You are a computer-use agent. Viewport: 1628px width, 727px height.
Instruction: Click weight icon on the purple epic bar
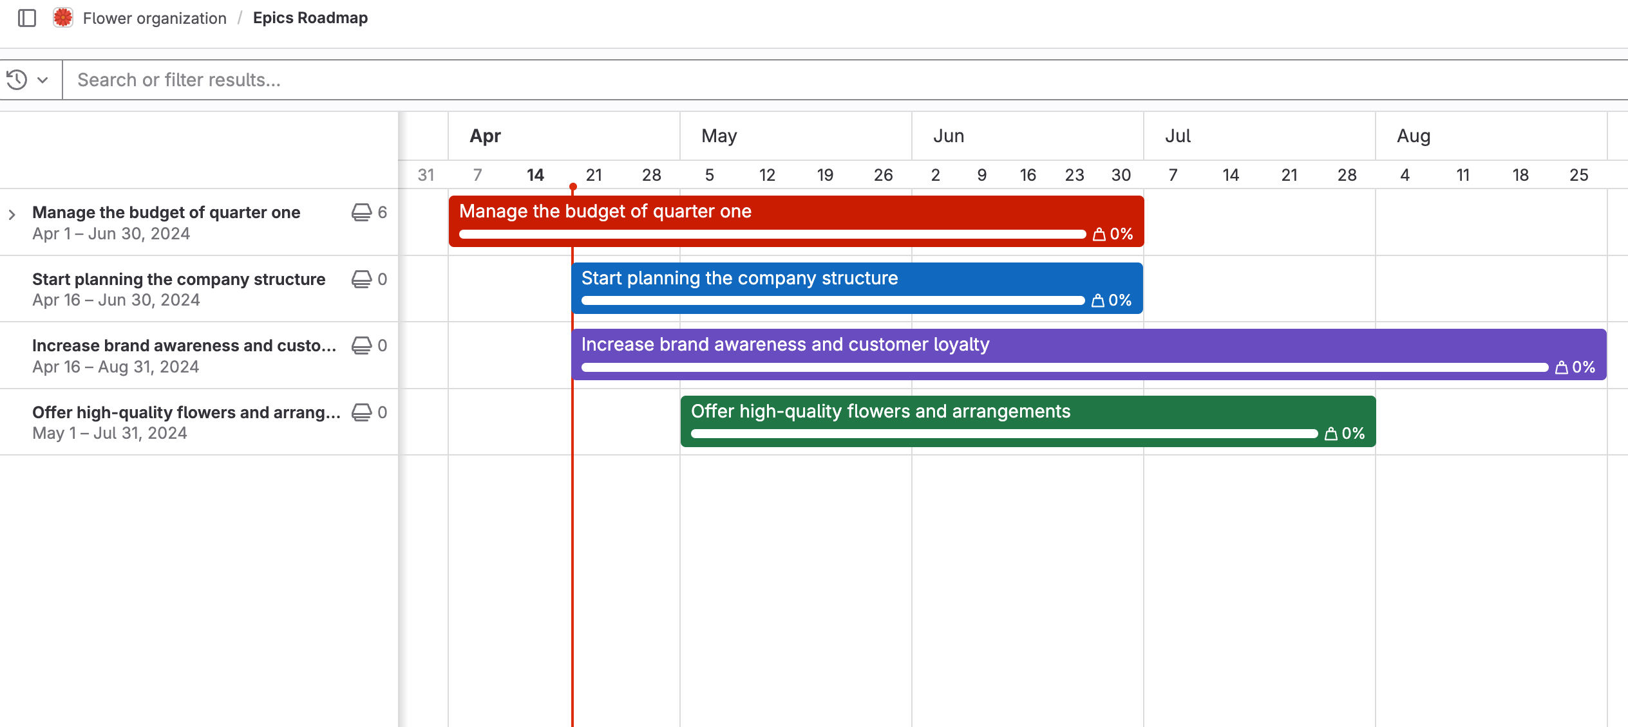tap(1561, 367)
